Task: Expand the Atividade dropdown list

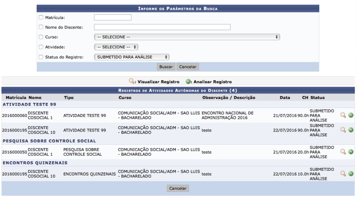Action: (x=116, y=47)
